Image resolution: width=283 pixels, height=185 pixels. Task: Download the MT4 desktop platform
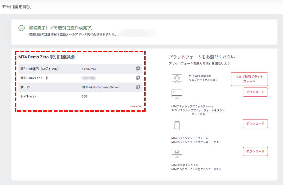coord(255,92)
